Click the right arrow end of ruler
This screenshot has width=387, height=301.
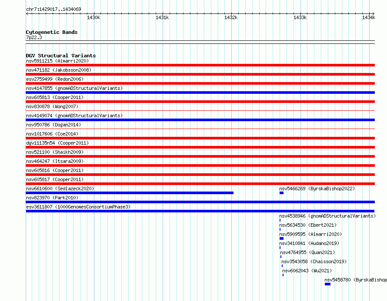coord(374,13)
